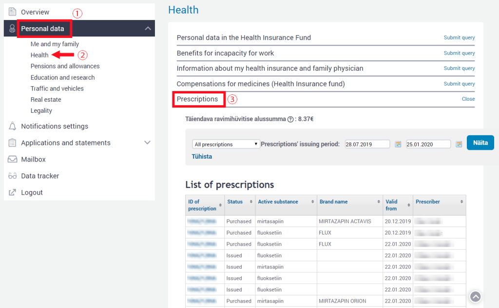
Task: Select Pensions and allowances menu item
Action: [x=65, y=66]
